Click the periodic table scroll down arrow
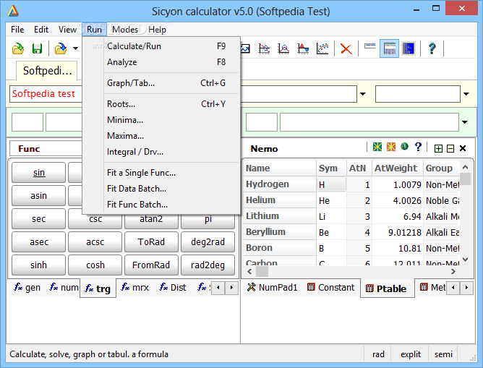This screenshot has width=483, height=368. 466,260
